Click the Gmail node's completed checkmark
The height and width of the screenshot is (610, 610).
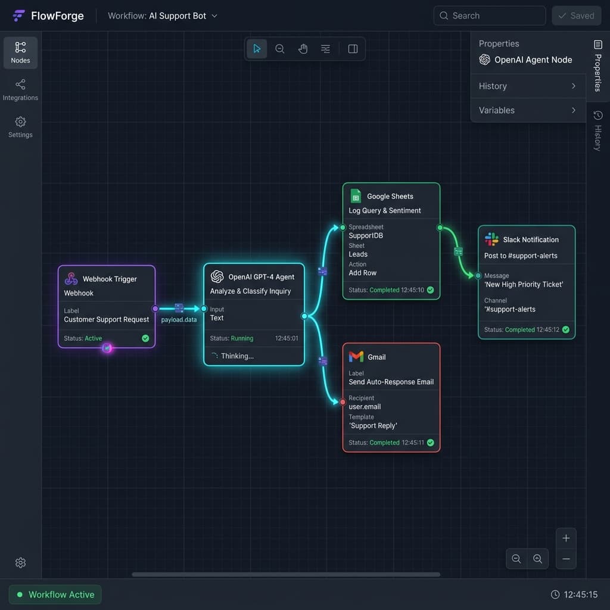tap(430, 443)
